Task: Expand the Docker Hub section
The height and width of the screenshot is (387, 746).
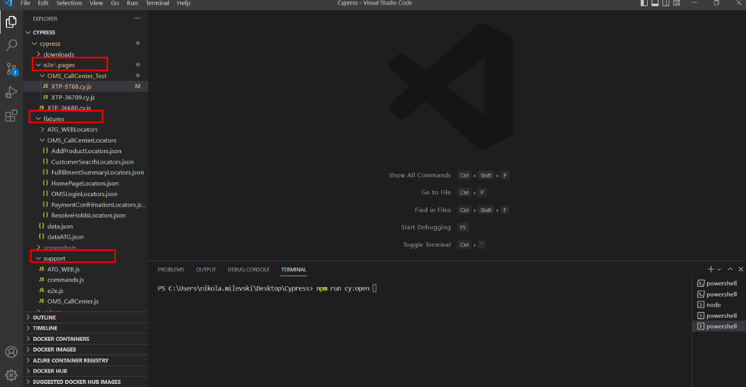Action: pos(86,371)
